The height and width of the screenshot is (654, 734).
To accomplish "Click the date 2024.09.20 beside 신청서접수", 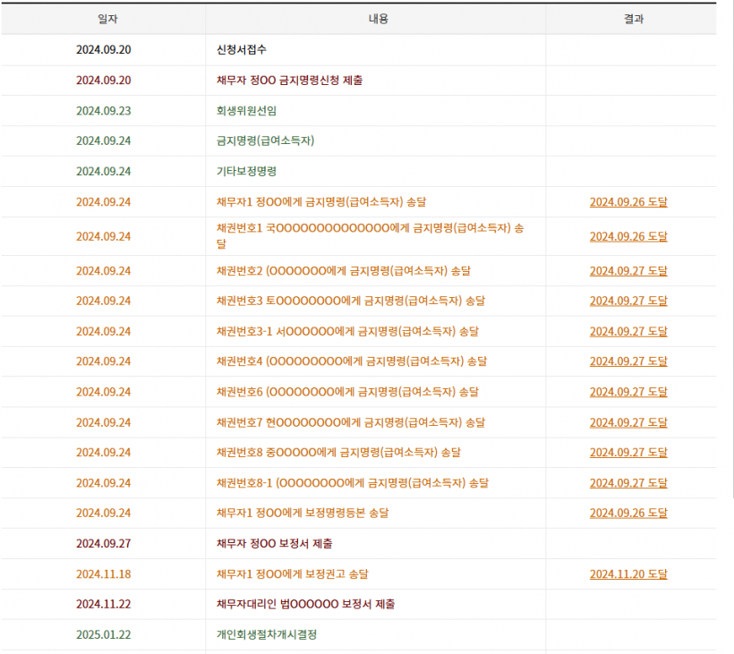I will point(104,49).
